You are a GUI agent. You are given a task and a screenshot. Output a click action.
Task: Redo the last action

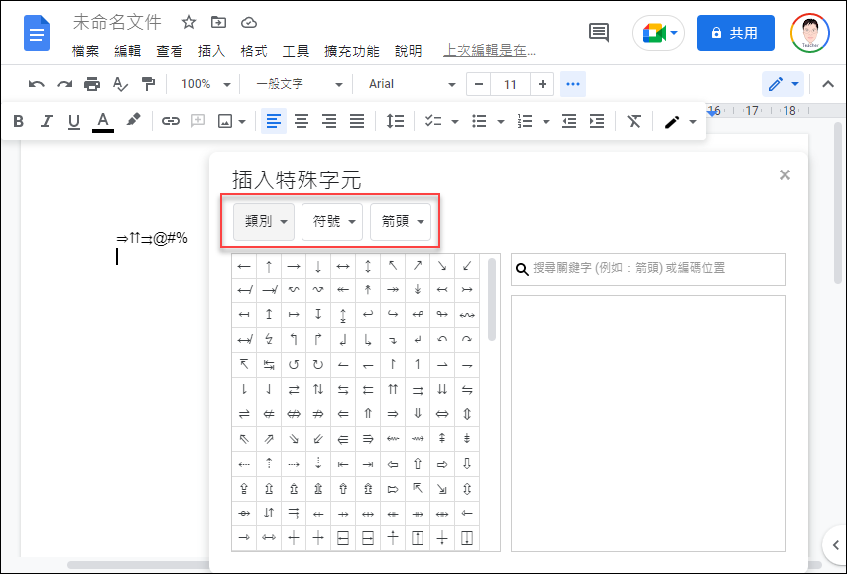point(64,84)
